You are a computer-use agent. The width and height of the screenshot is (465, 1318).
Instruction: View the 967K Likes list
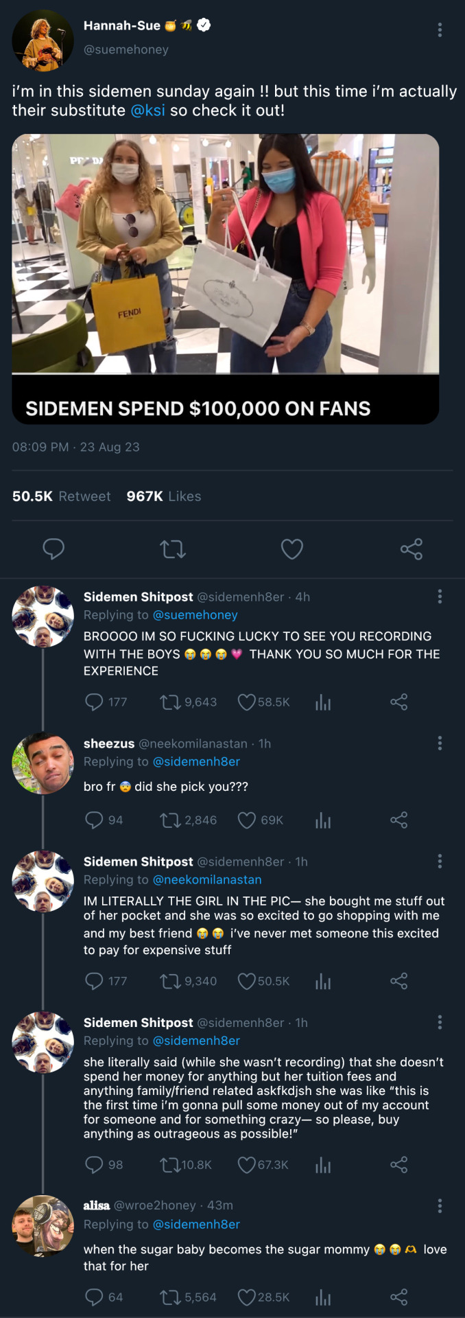pos(164,496)
